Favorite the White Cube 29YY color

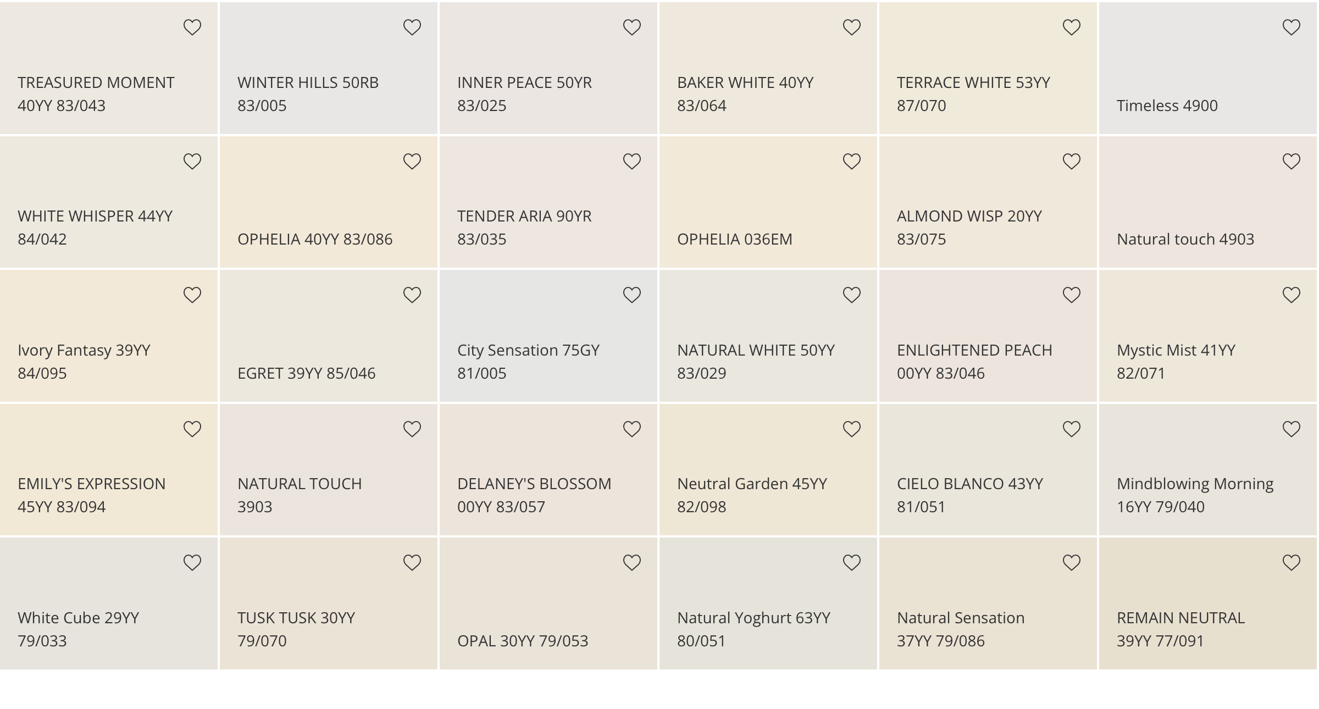click(192, 562)
